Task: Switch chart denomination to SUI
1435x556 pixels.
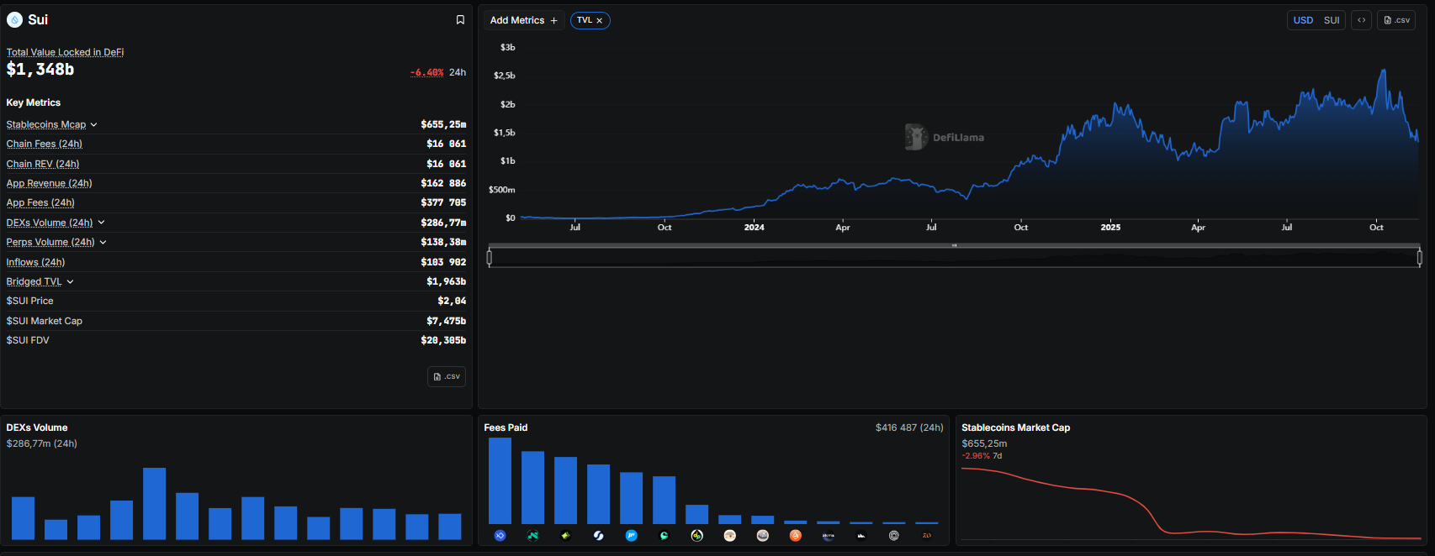Action: pos(1332,20)
